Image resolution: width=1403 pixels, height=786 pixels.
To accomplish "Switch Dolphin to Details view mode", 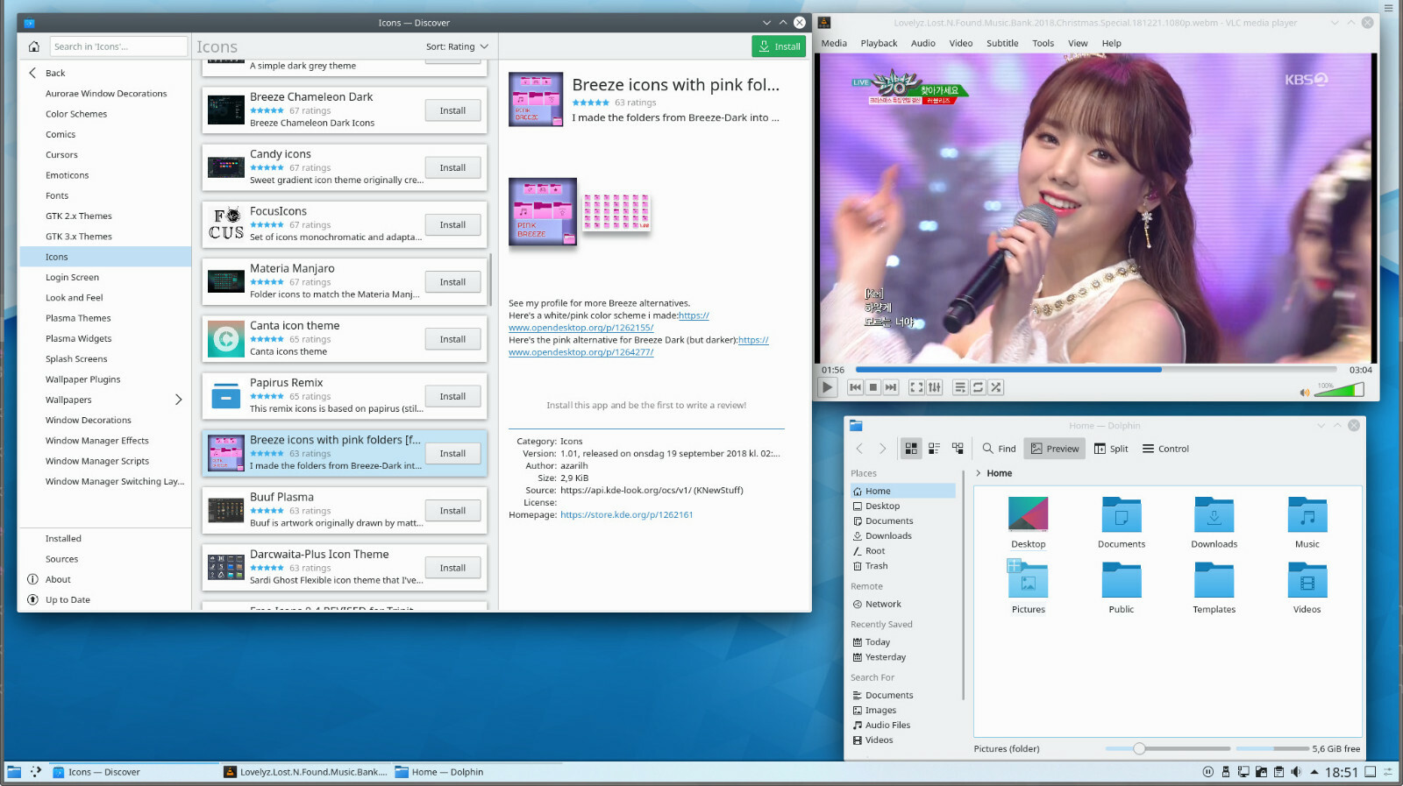I will tap(958, 449).
